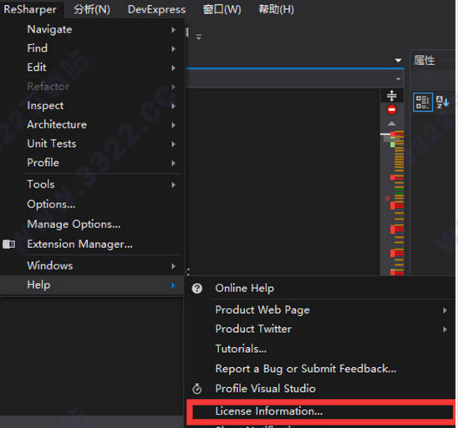This screenshot has height=428, width=458.
Task: Open the editor tab list dropdown arrow
Action: pyautogui.click(x=398, y=61)
